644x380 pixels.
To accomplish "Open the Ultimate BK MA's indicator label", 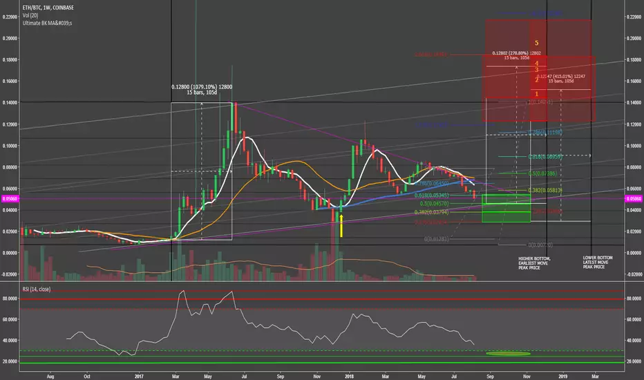I will [47, 23].
